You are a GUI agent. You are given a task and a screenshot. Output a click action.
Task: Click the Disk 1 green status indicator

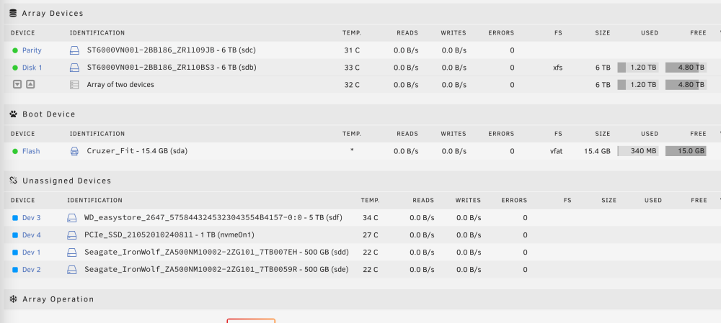[x=15, y=68]
